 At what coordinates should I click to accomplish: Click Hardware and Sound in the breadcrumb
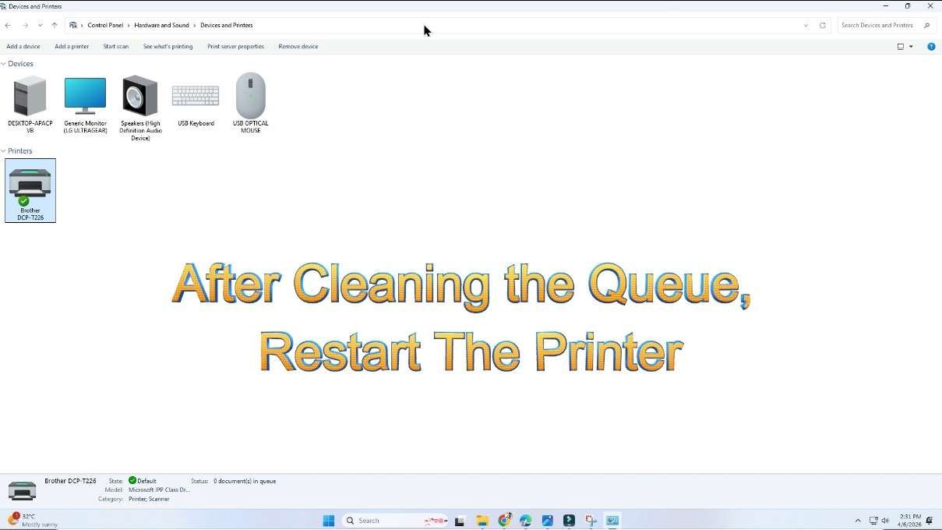point(161,25)
